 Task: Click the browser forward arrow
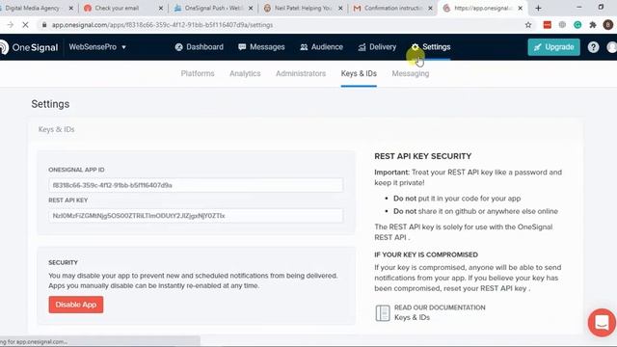pos(10,25)
